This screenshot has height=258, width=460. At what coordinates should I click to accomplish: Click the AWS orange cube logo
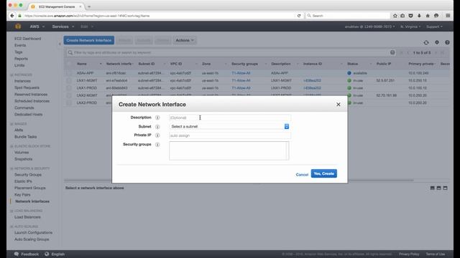click(18, 27)
